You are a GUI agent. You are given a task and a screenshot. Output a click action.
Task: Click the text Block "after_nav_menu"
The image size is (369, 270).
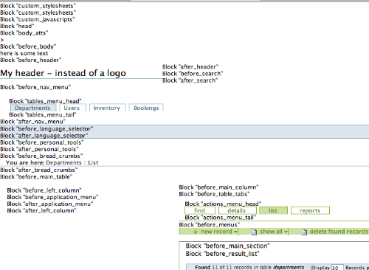[x=33, y=122]
